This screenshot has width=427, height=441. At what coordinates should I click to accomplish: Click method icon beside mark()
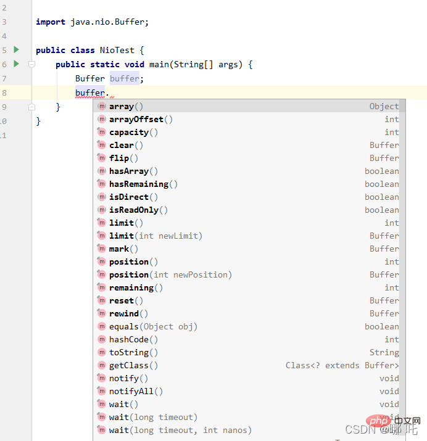click(x=102, y=249)
